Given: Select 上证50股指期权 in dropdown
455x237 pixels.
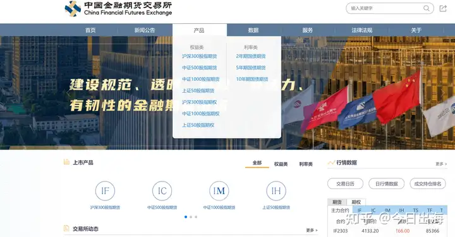Looking at the screenshot, I should 198,125.
